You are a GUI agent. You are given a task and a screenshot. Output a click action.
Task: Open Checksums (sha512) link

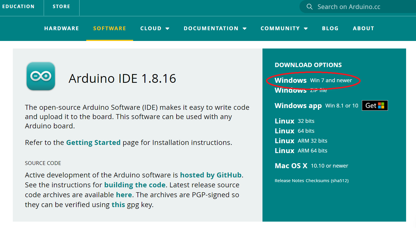(x=327, y=181)
